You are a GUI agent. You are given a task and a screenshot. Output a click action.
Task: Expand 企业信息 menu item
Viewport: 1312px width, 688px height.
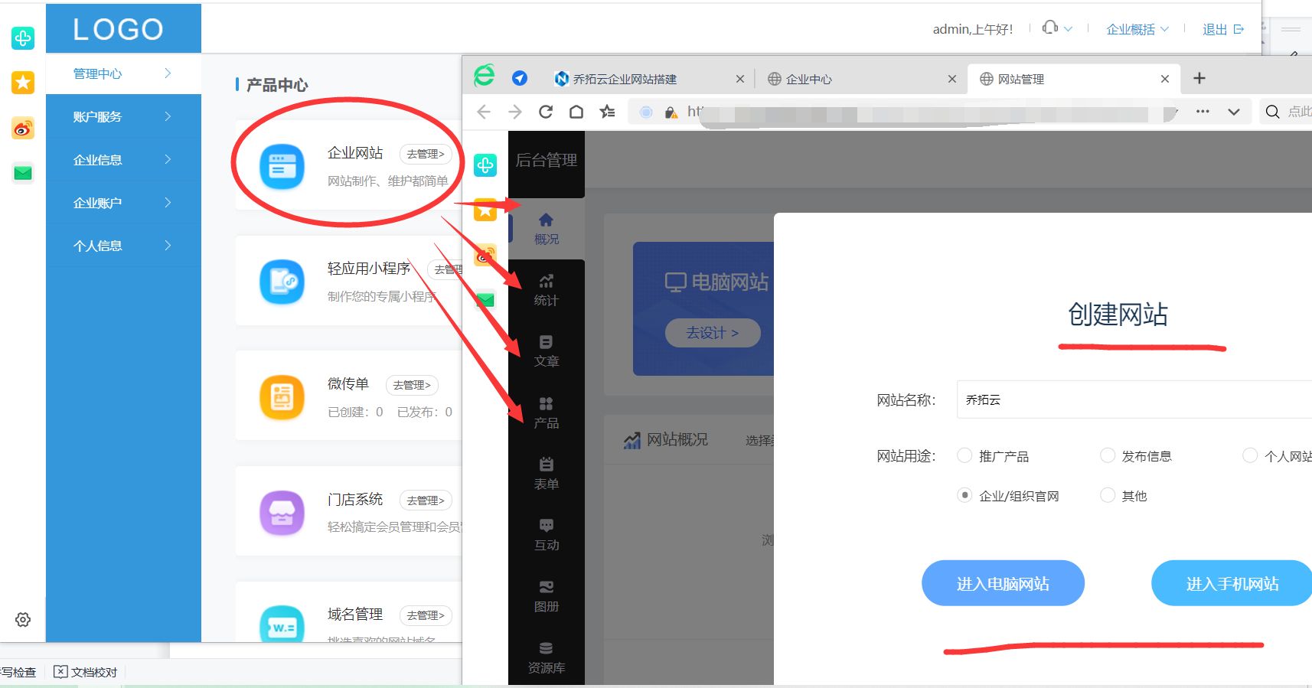coord(123,159)
